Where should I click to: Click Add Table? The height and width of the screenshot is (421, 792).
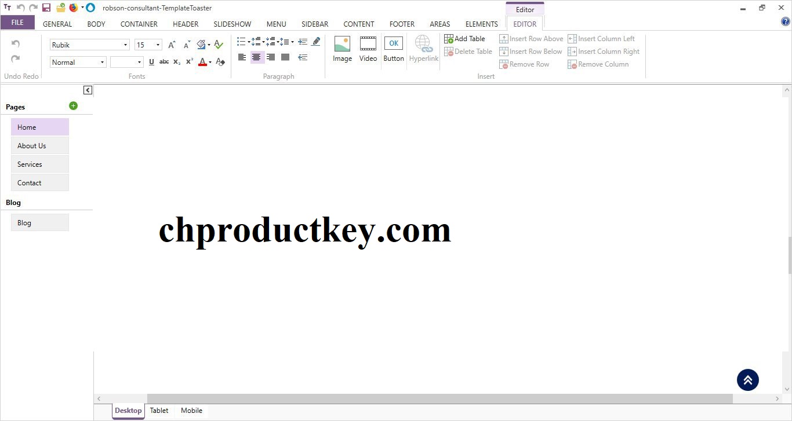pos(465,39)
